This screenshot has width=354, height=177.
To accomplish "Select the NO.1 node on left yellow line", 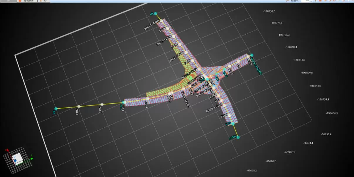I will [x=79, y=107].
